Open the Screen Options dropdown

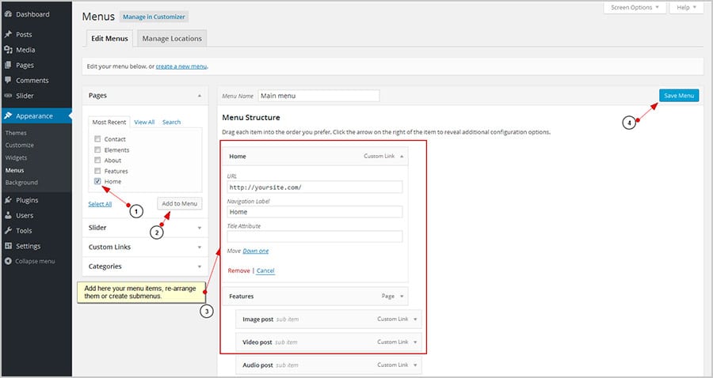(635, 8)
